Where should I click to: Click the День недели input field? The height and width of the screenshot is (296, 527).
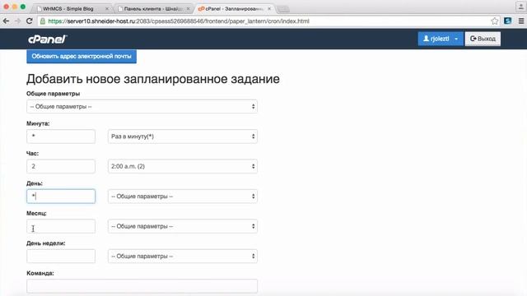click(61, 256)
